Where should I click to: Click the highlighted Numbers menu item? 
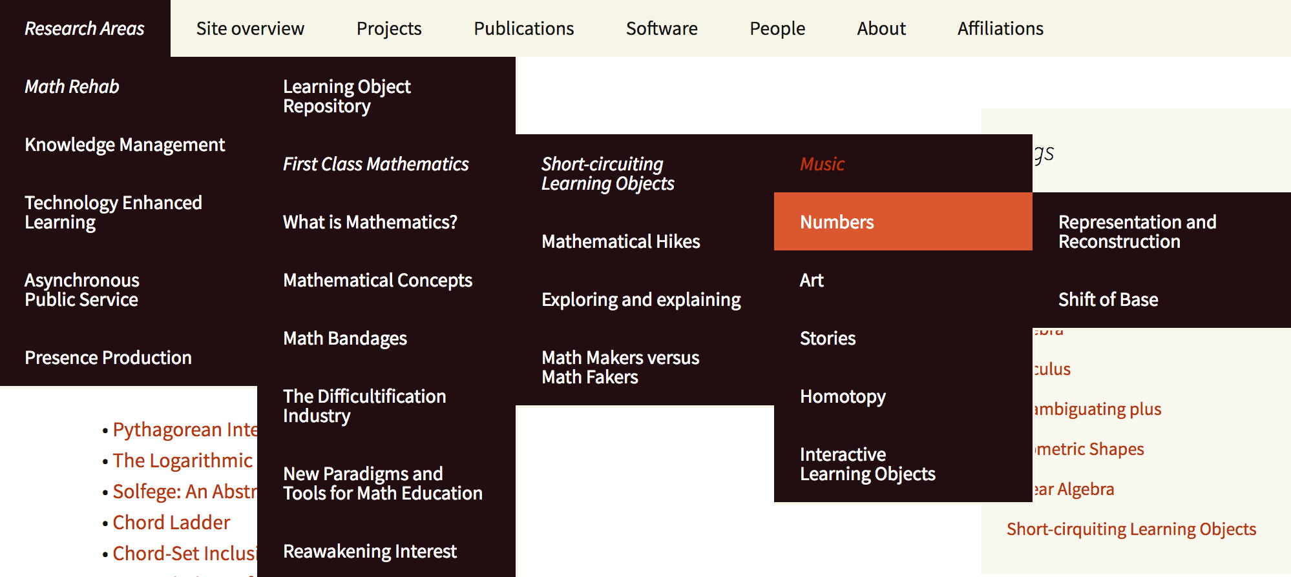pos(837,222)
